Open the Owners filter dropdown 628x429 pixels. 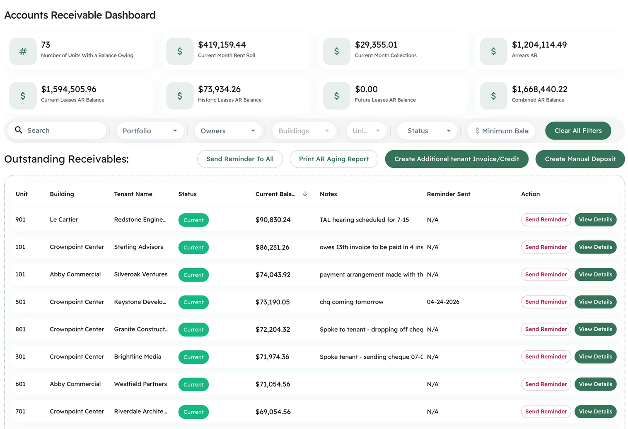click(228, 131)
